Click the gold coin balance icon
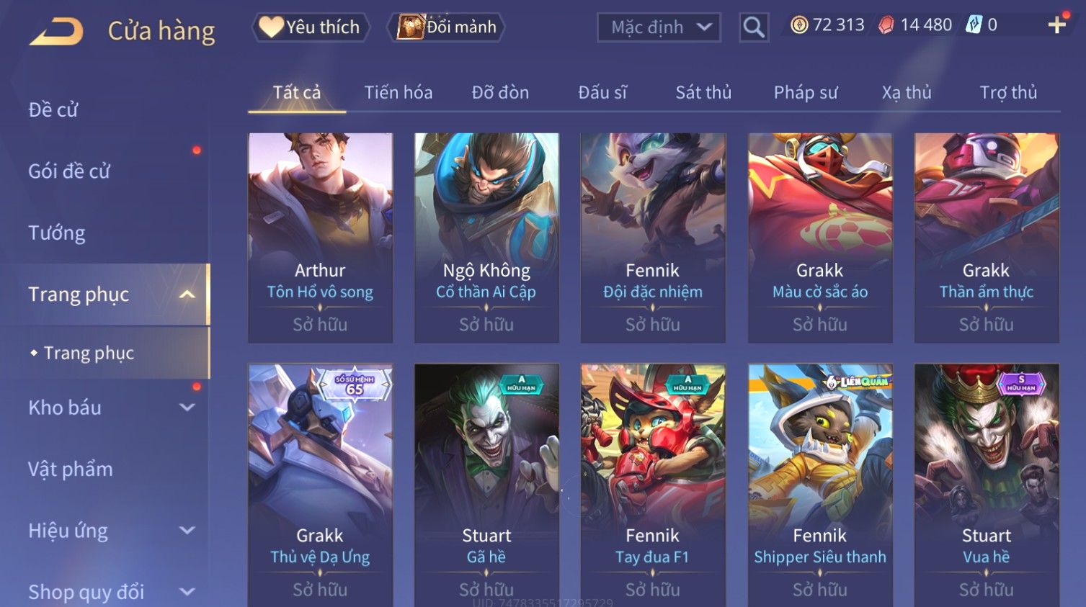1086x607 pixels. pos(799,25)
